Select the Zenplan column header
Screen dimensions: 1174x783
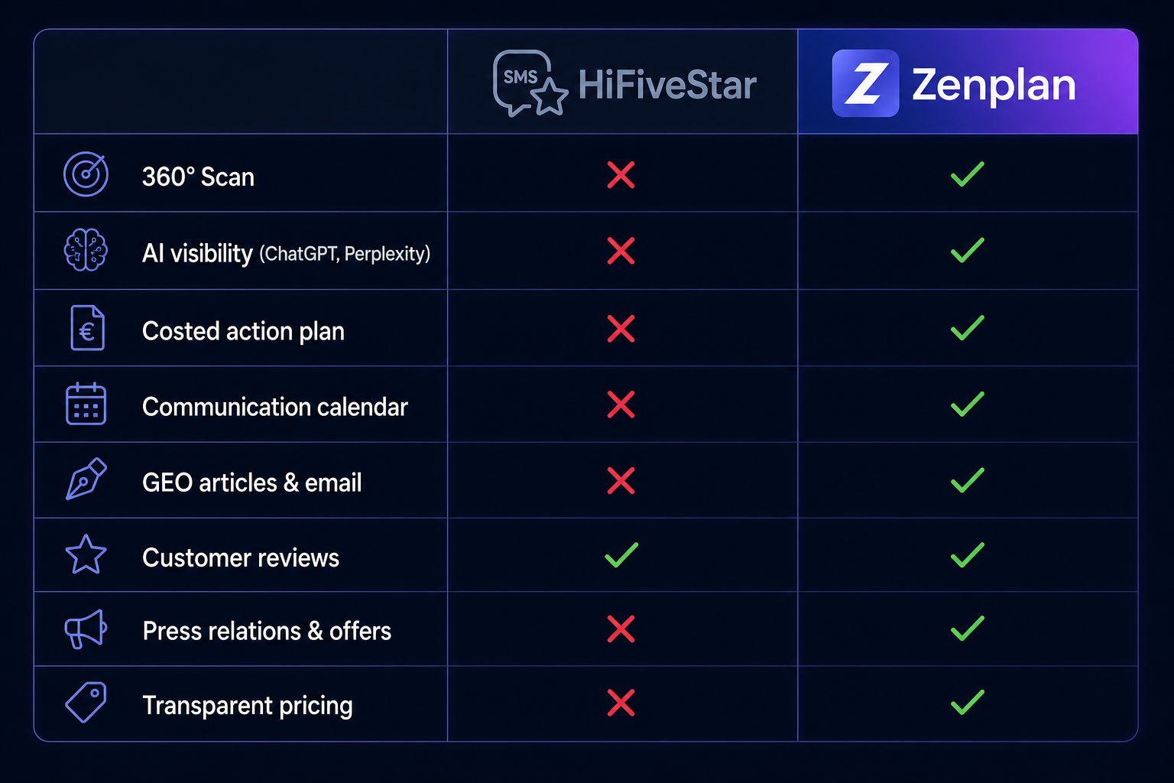coord(968,82)
